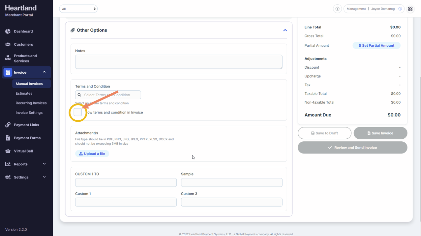Open the apps grid icon at top right
Screen dimensions: 421x236
click(410, 9)
